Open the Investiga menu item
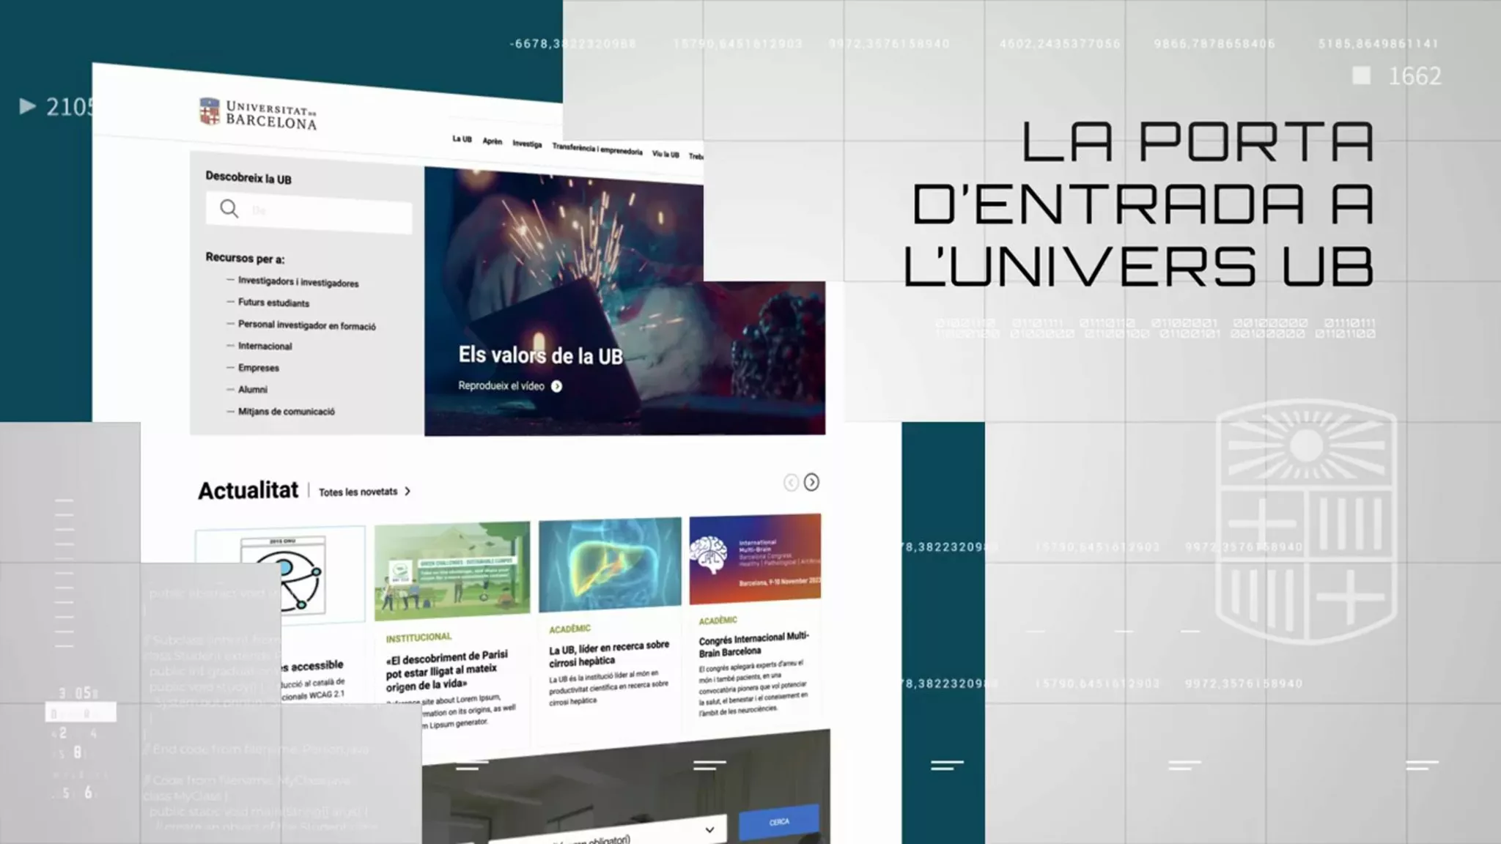 click(x=527, y=144)
